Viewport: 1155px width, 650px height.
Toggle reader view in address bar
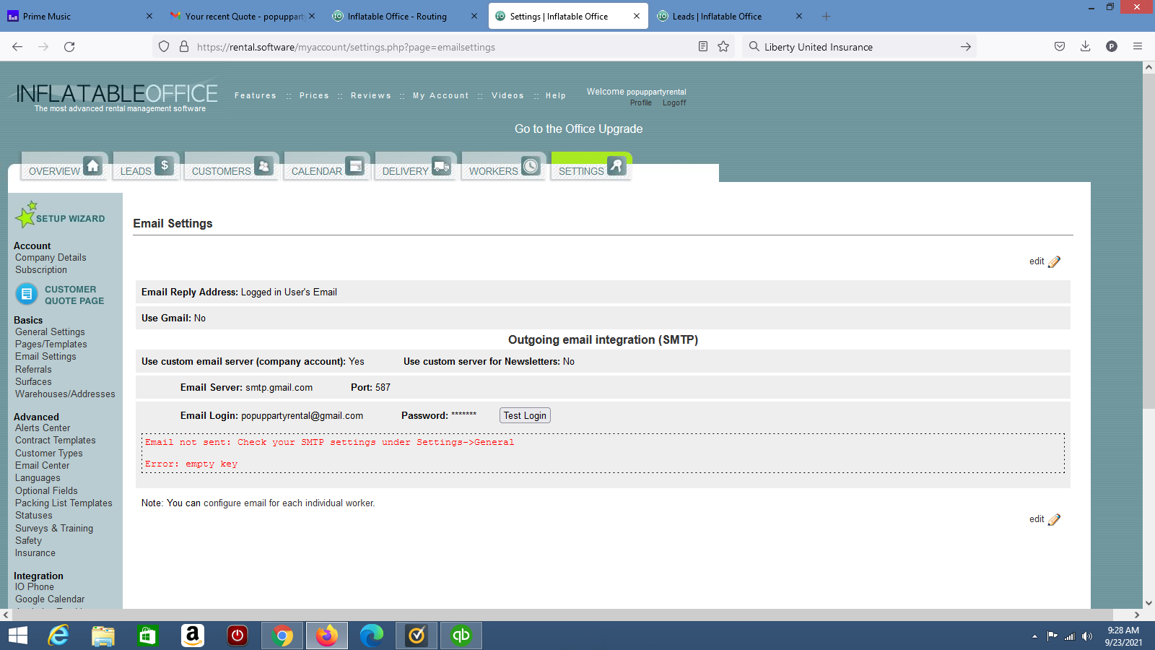click(x=702, y=47)
